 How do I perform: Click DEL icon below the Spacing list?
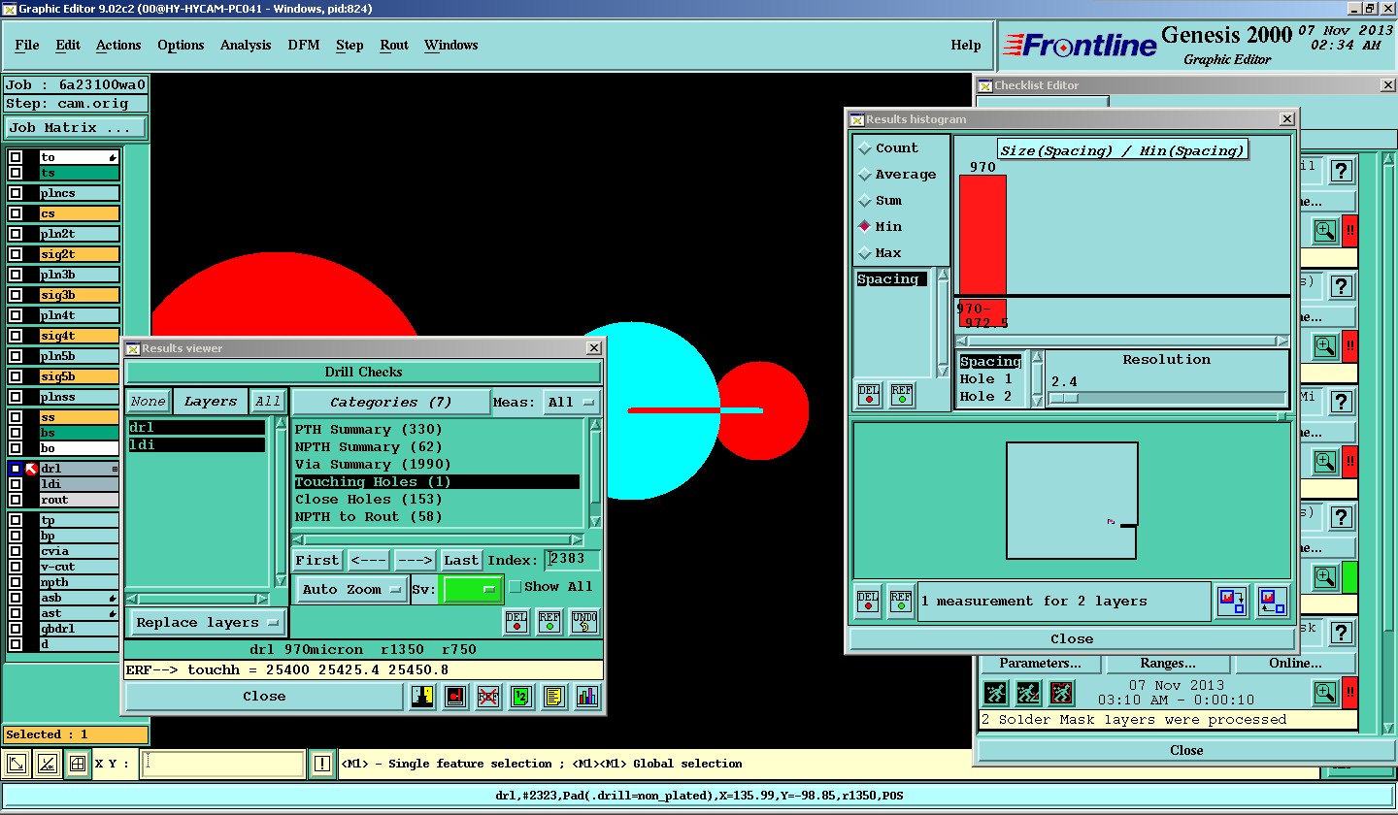[x=869, y=395]
